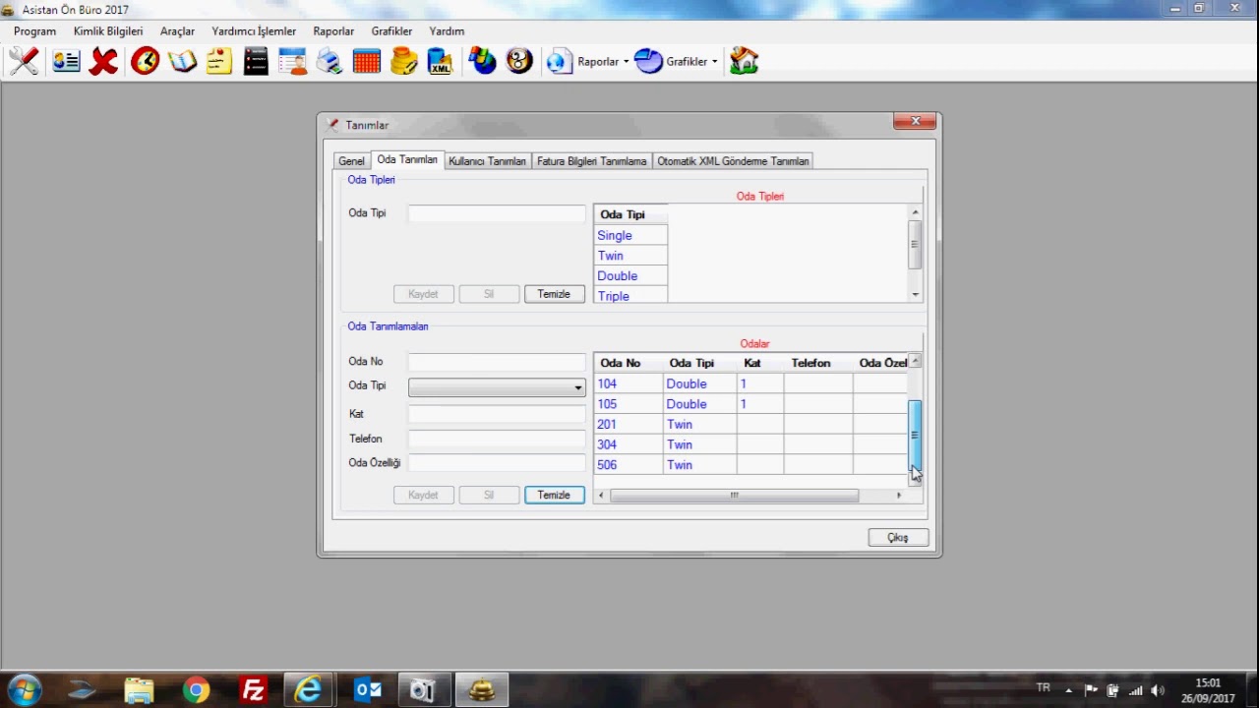The image size is (1259, 708).
Task: Switch to the Fatura Bilgileri Tanımlama tab
Action: [591, 161]
